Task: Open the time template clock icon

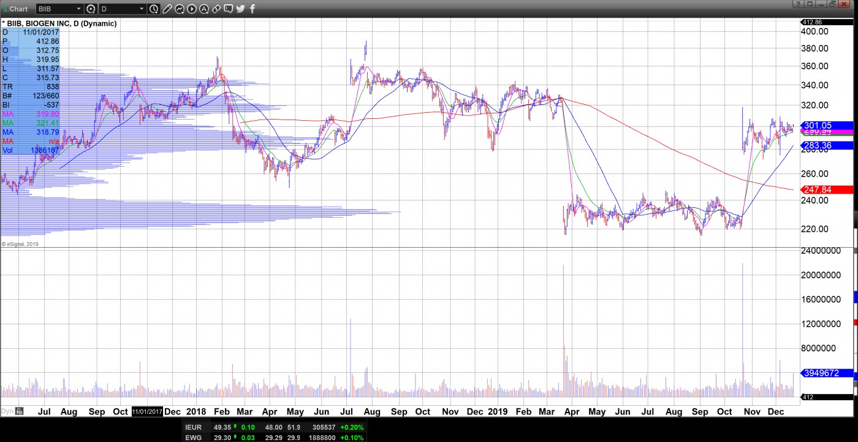Action: point(154,9)
